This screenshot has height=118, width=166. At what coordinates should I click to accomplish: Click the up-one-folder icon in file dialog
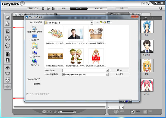tap(101, 23)
